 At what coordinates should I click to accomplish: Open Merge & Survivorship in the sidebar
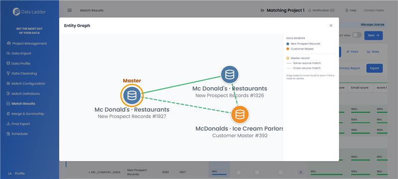[x=25, y=114]
